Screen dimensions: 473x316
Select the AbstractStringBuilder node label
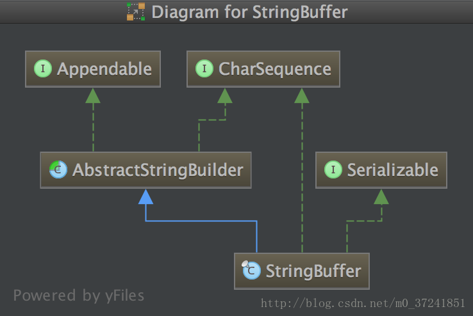pos(158,170)
